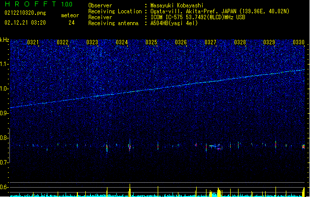Click the 0330 time marker
Image resolution: width=310 pixels, height=197 pixels.
tap(299, 42)
